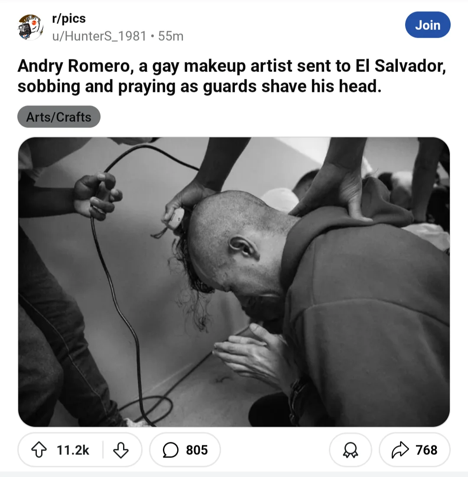
Task: Open the r/pics community avatar
Action: coord(30,27)
